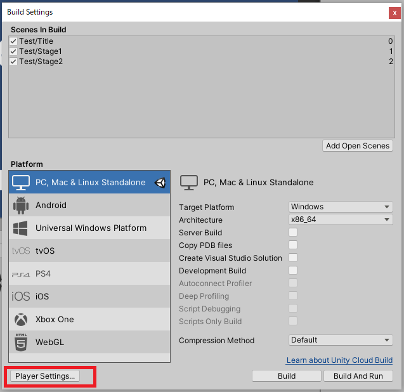Select the WebGL platform row
404x392 pixels.
pos(89,342)
